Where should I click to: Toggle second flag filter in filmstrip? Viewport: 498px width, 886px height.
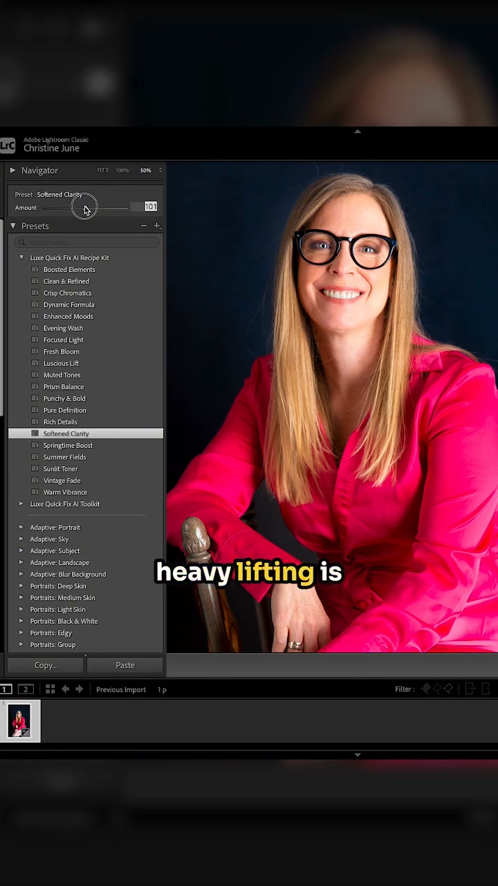tap(437, 689)
